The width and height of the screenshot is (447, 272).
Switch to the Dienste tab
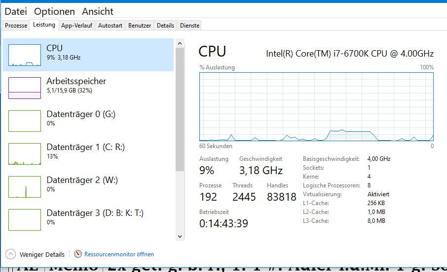click(x=190, y=26)
